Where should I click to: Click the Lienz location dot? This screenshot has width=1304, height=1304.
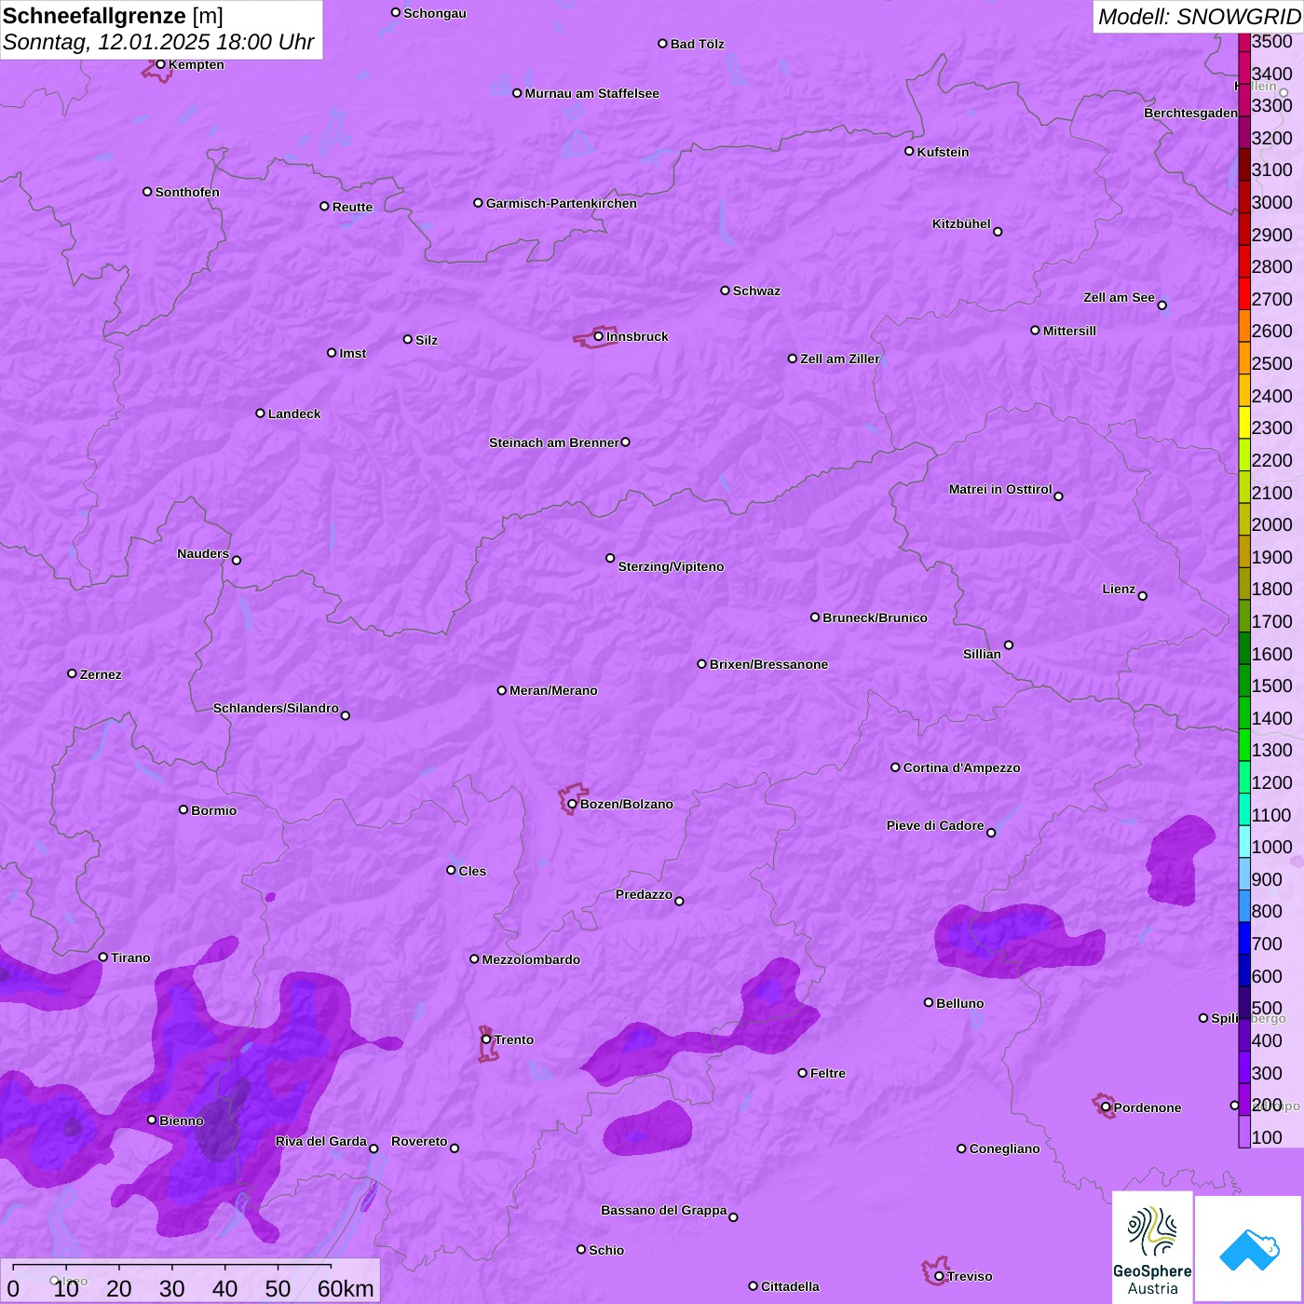(x=1143, y=596)
